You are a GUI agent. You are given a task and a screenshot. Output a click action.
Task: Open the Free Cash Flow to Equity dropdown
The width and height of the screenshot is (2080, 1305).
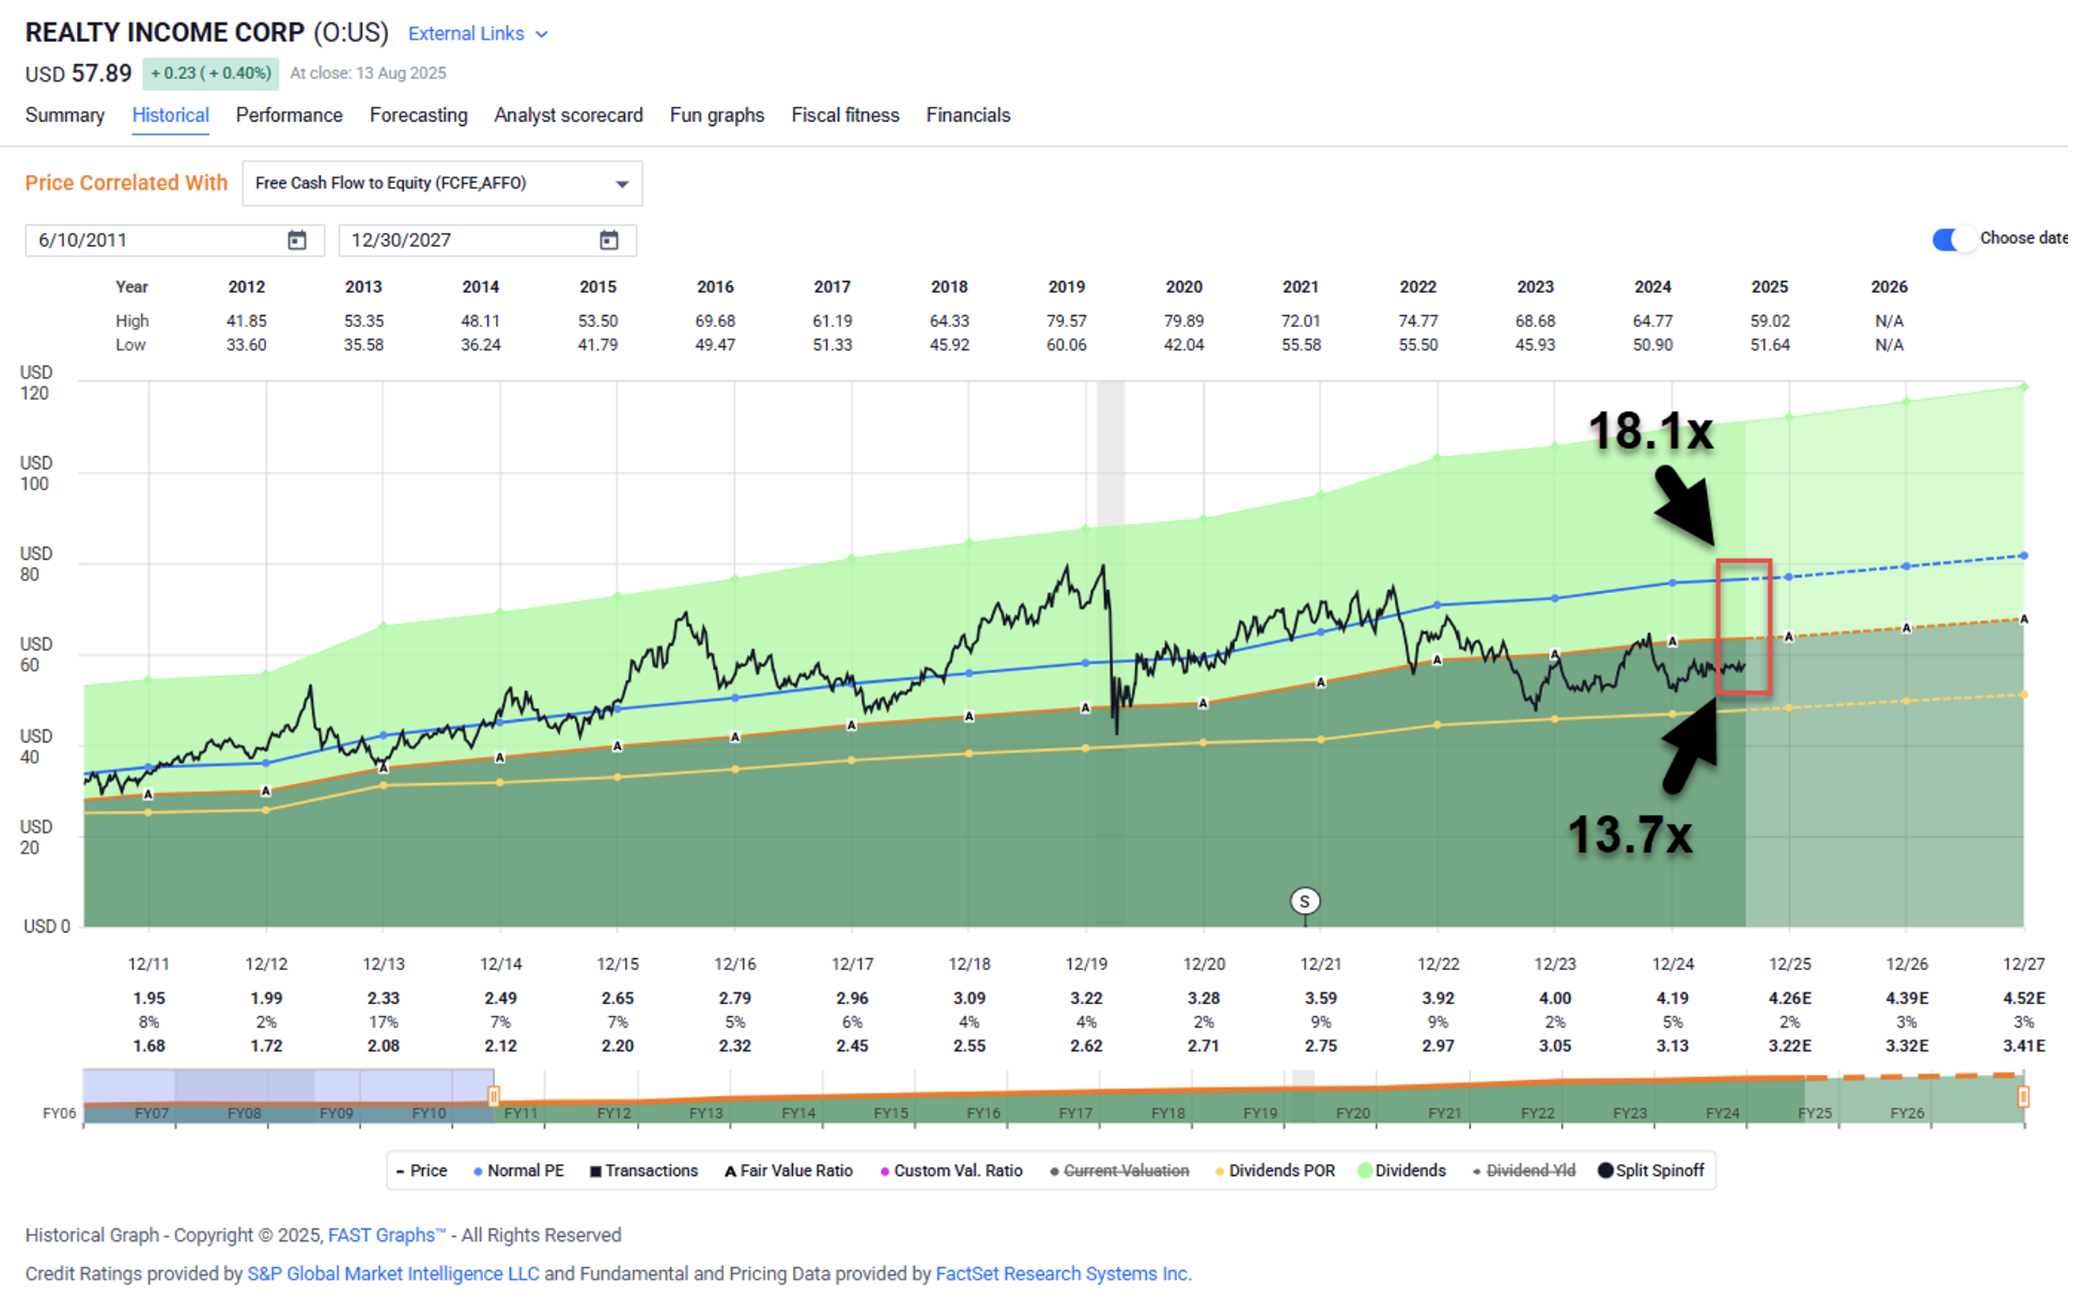[x=442, y=183]
